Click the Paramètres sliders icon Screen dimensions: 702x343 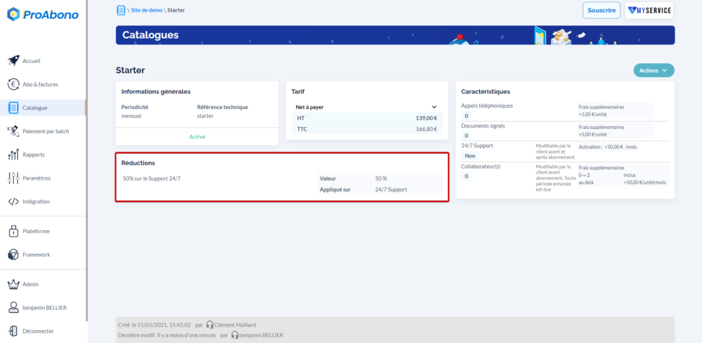pyautogui.click(x=14, y=178)
